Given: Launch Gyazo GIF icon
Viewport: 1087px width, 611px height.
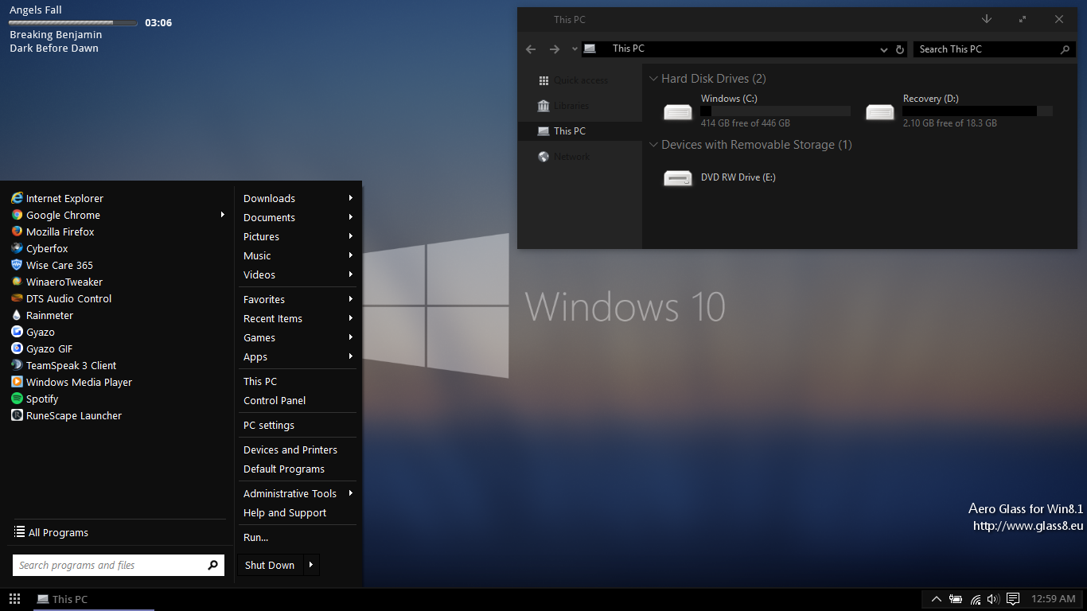Looking at the screenshot, I should pos(17,348).
